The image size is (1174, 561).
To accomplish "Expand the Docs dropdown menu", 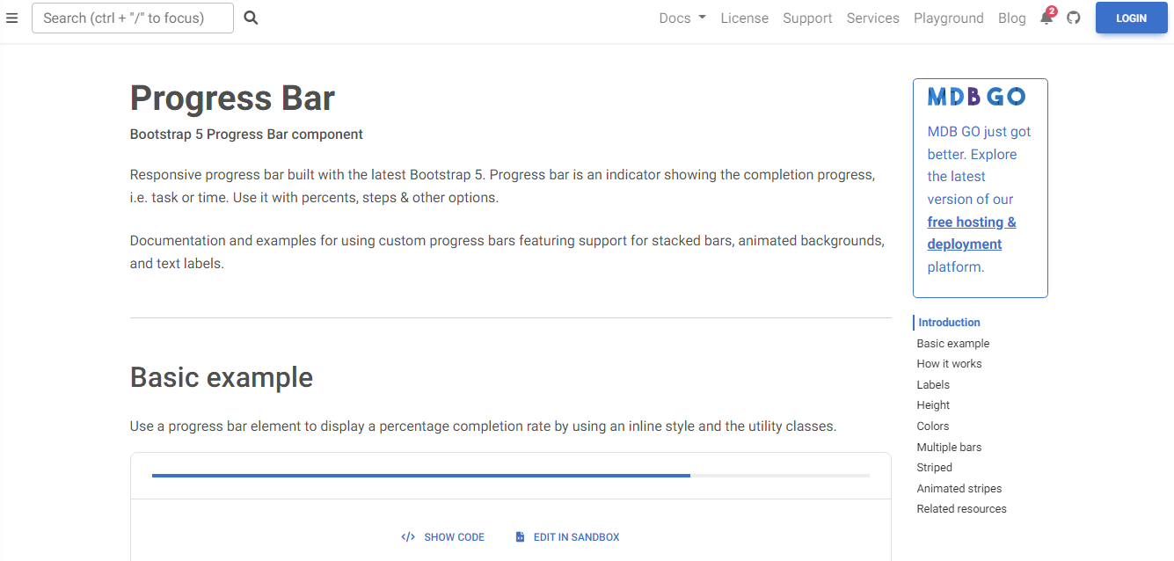I will 682,18.
